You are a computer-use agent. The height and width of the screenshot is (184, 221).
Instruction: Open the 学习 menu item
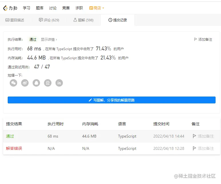tap(27, 8)
